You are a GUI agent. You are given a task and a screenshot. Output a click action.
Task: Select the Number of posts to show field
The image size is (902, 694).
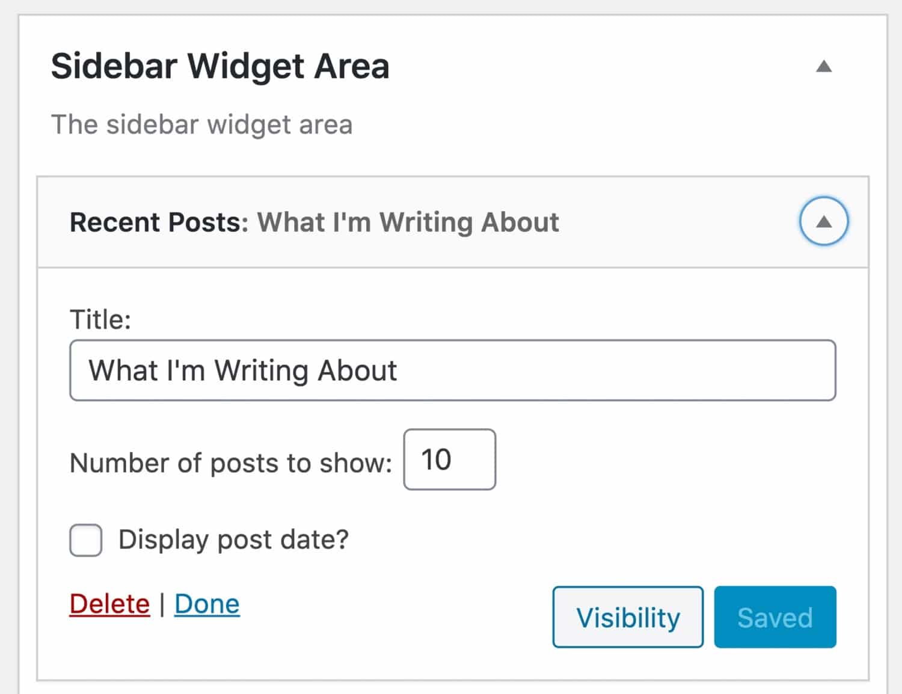(x=449, y=460)
